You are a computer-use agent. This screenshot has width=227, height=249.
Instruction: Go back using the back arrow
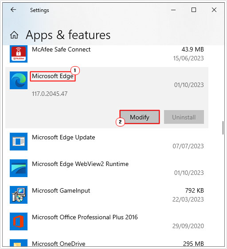13,10
